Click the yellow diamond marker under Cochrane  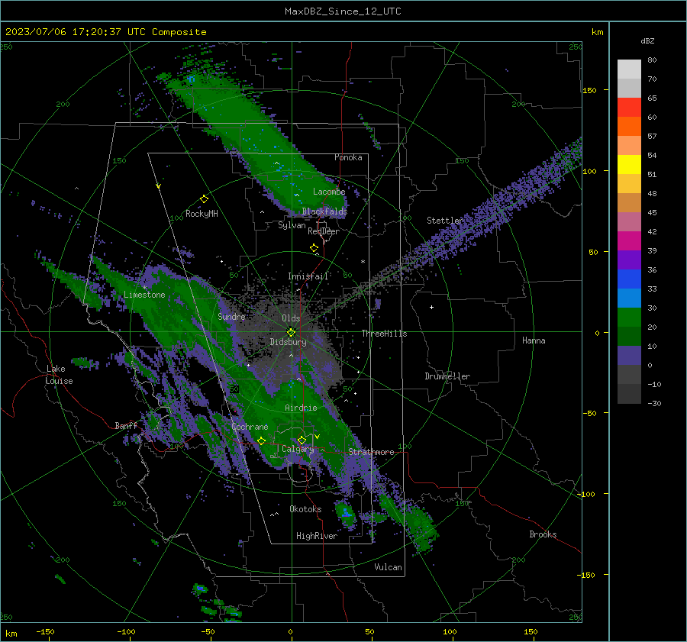(x=261, y=440)
